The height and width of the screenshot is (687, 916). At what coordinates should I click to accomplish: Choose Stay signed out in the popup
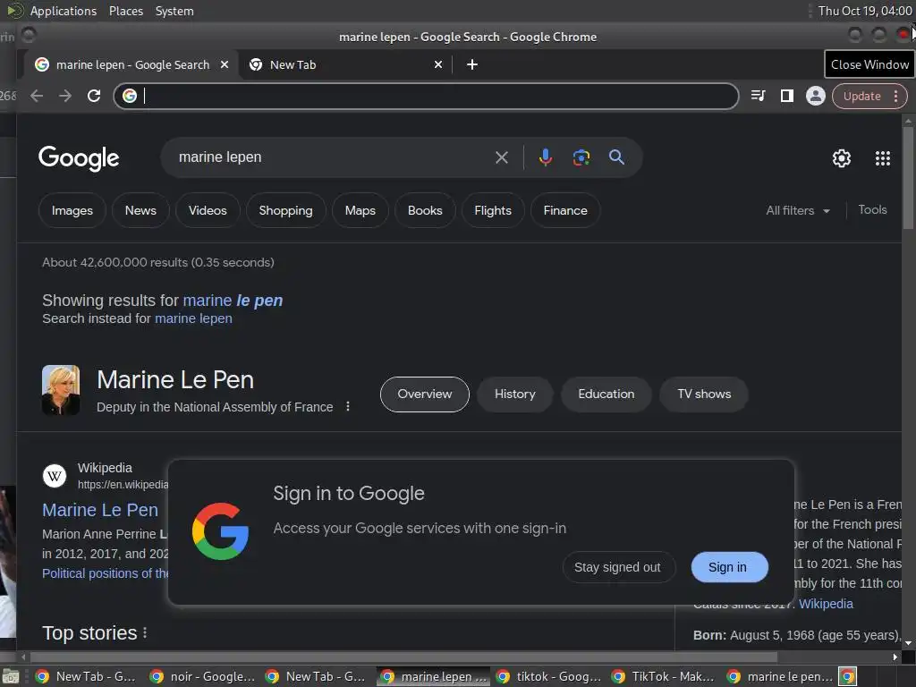coord(618,567)
